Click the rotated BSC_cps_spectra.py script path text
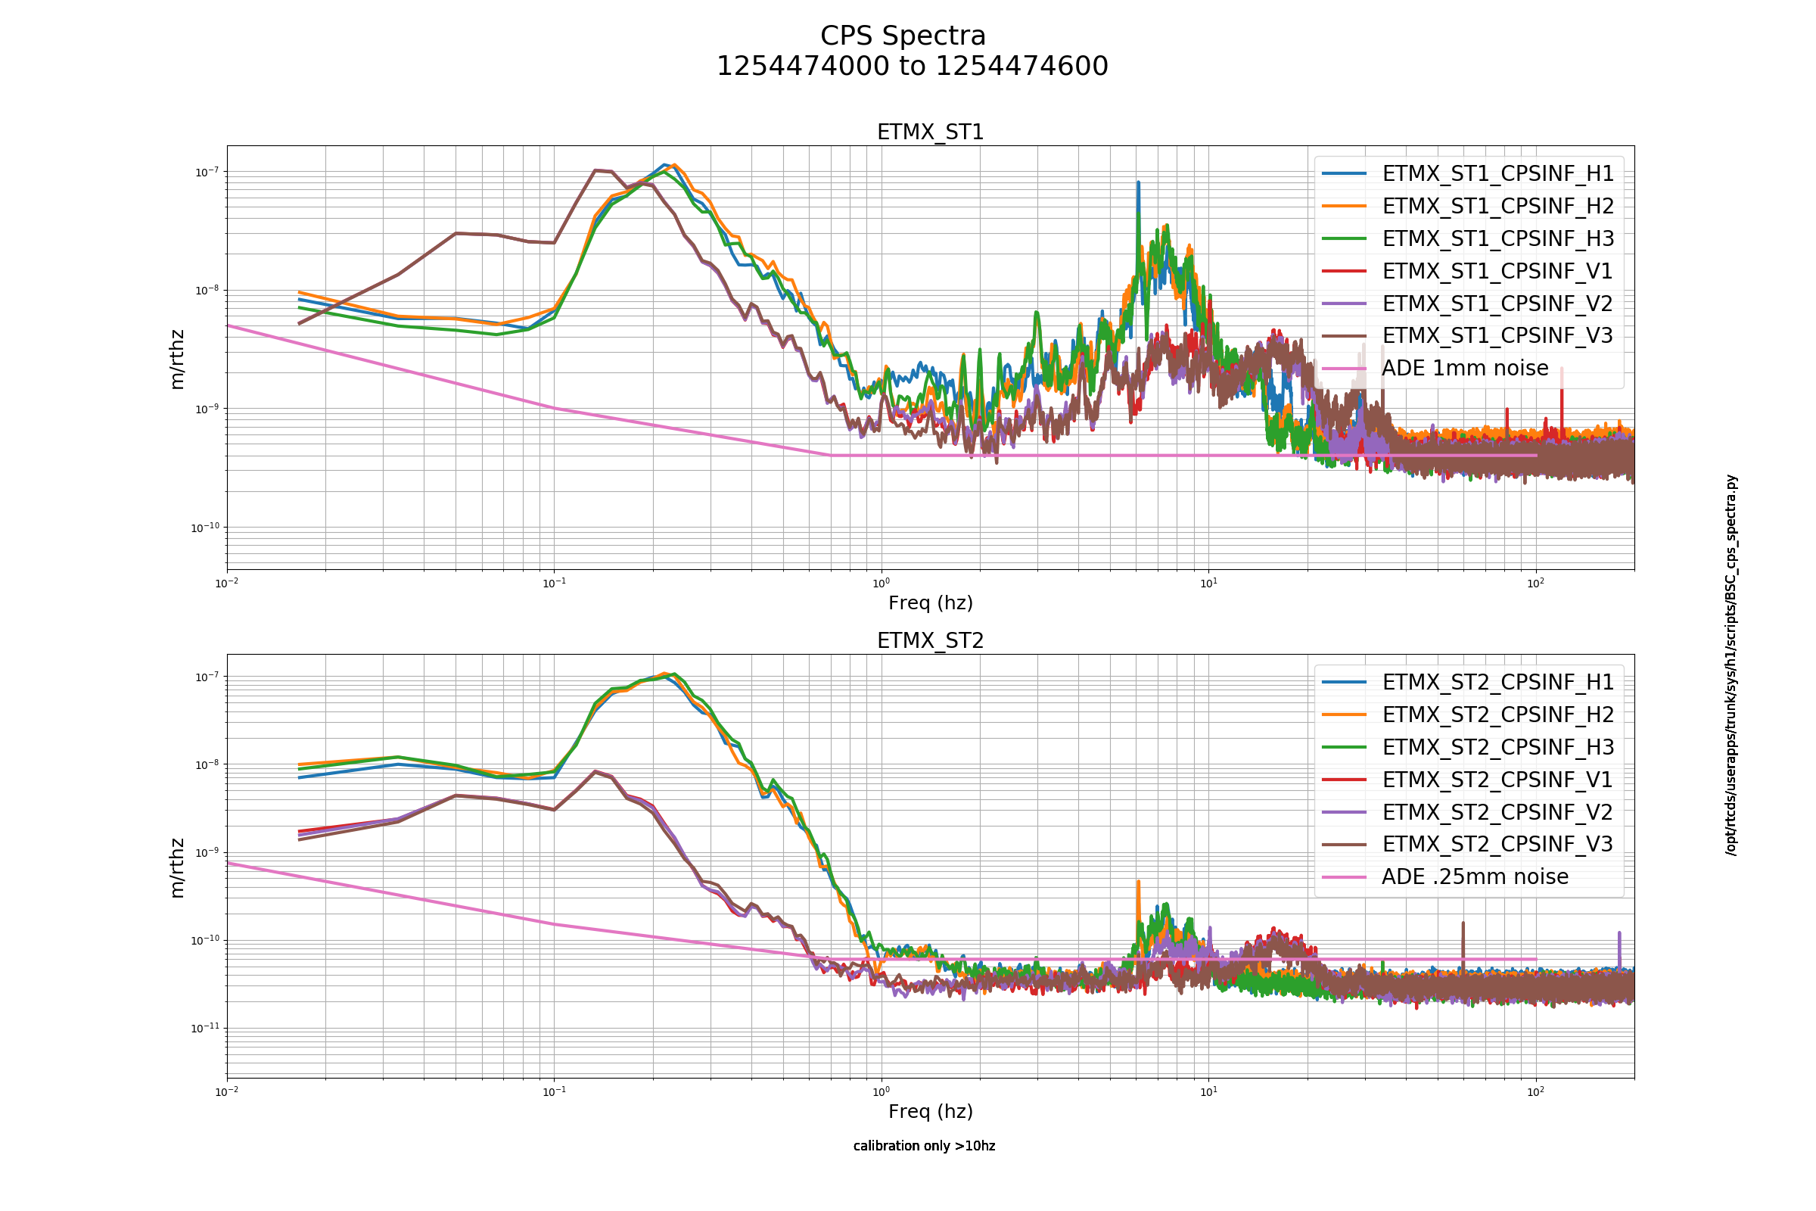This screenshot has width=1816, height=1211. pos(1731,665)
